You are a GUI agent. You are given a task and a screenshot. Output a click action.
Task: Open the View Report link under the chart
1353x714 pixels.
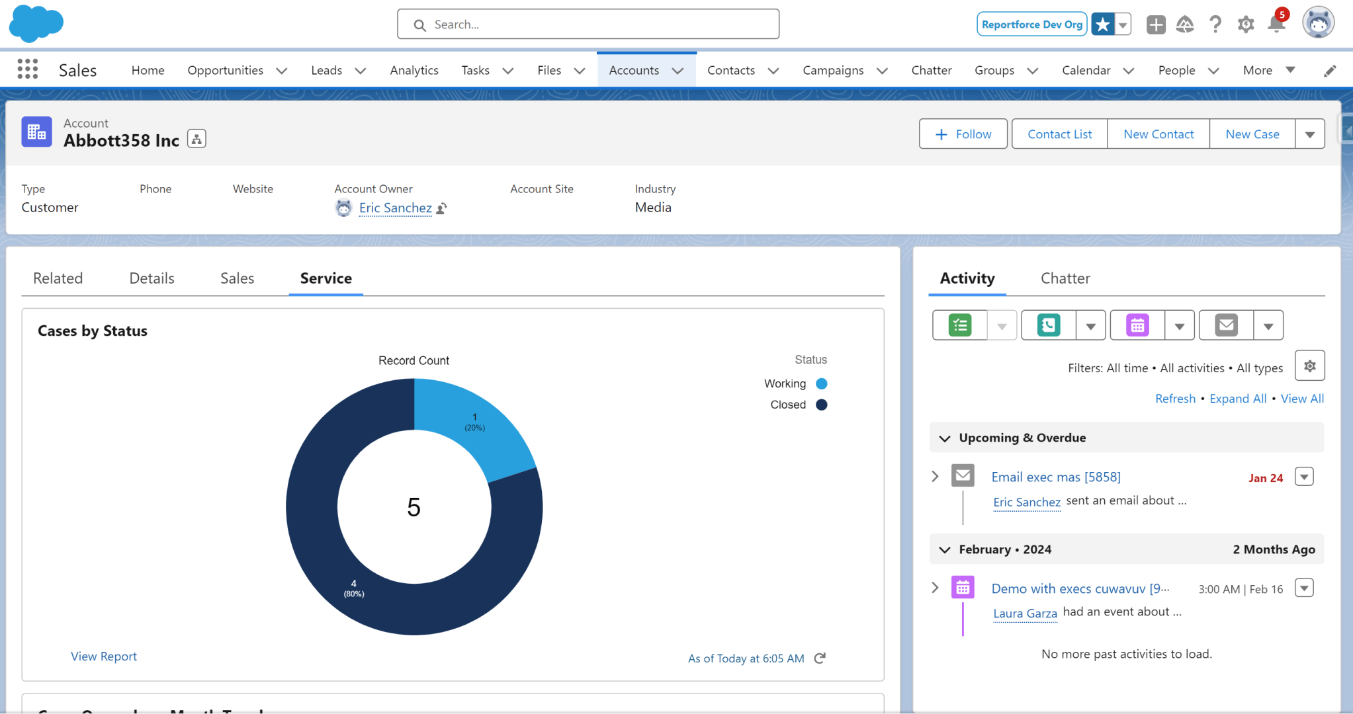[103, 656]
